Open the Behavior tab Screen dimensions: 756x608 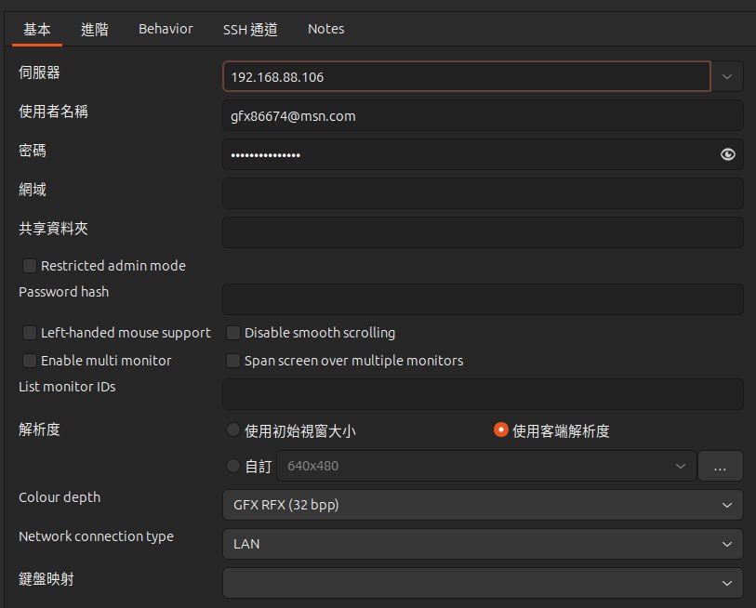pos(166,29)
